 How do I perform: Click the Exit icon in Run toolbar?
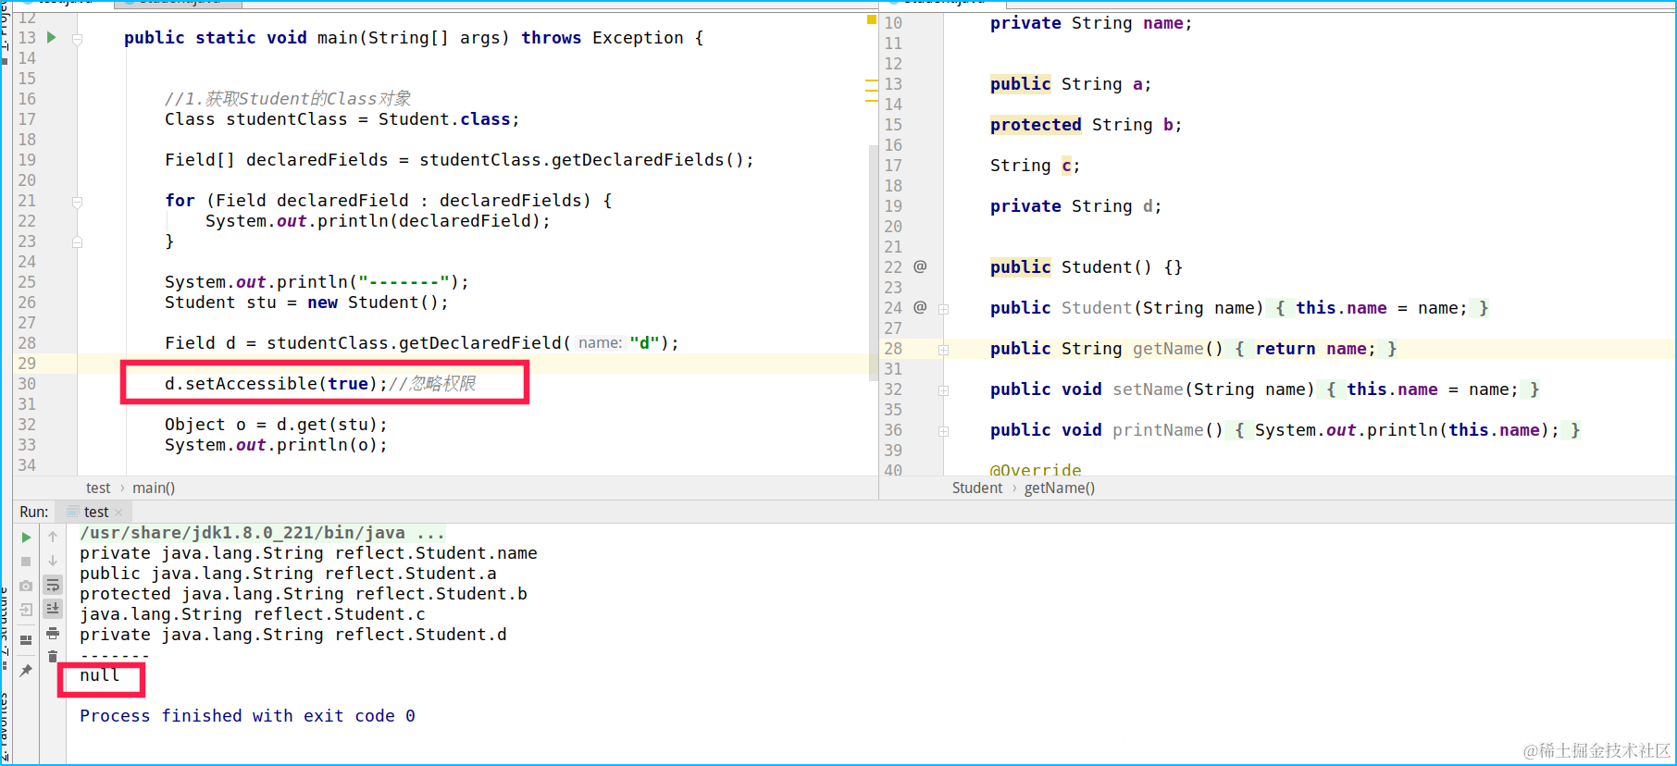pos(26,610)
